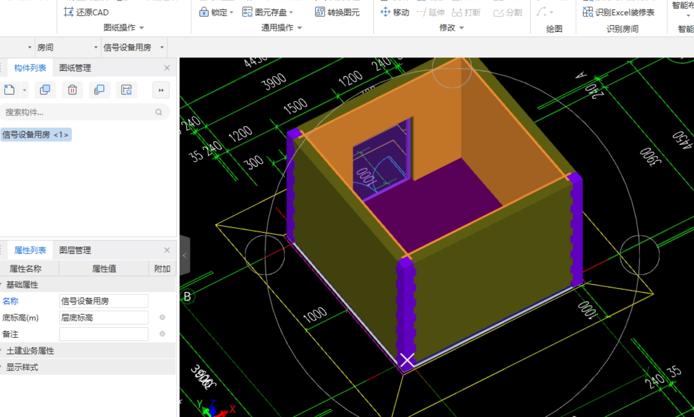Switch to the 构件列表 tab
Viewport: 694px width, 417px height.
[30, 68]
